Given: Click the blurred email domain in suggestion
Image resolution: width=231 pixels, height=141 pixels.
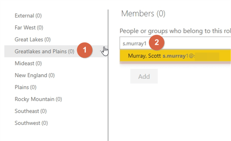Looking at the screenshot, I should point(207,56).
